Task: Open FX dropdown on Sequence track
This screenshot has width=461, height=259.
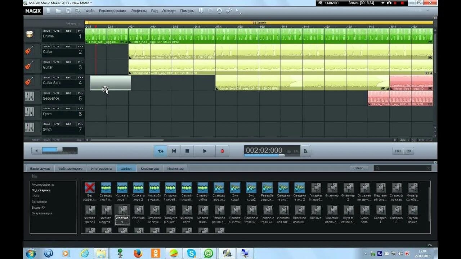Action: pyautogui.click(x=80, y=93)
